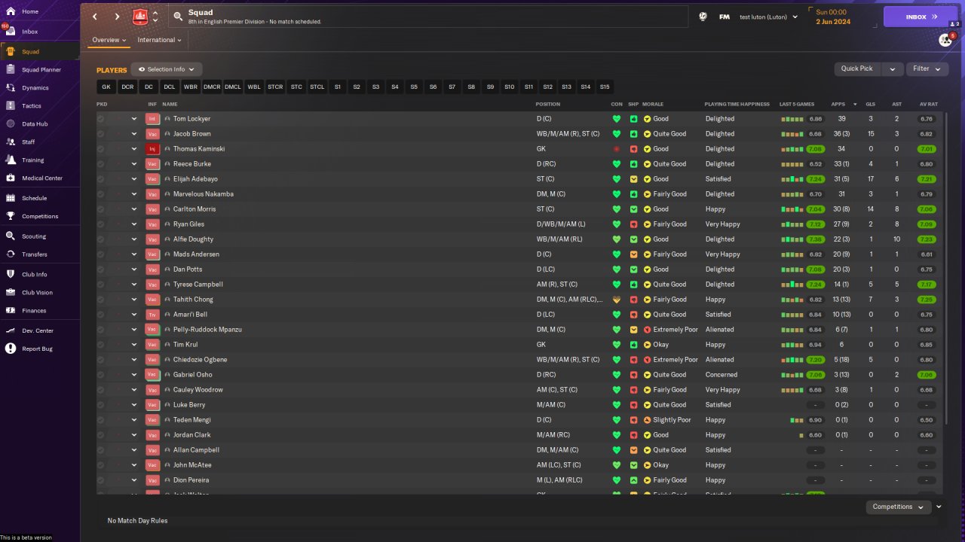Toggle the pick circle for Ryan Giles

click(x=101, y=224)
